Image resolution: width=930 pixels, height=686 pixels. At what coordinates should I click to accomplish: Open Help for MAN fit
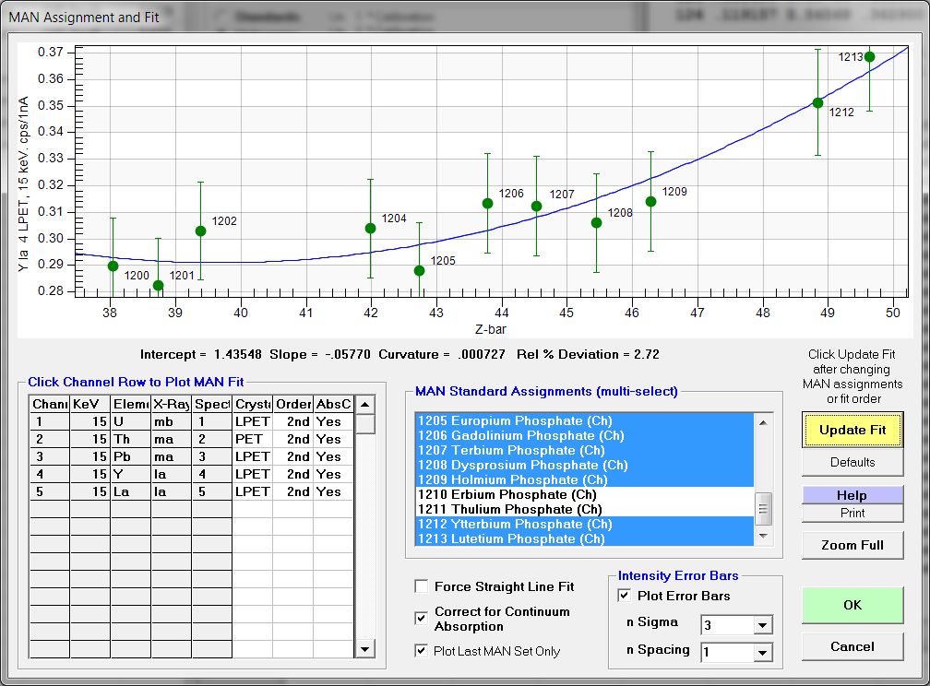(x=852, y=495)
